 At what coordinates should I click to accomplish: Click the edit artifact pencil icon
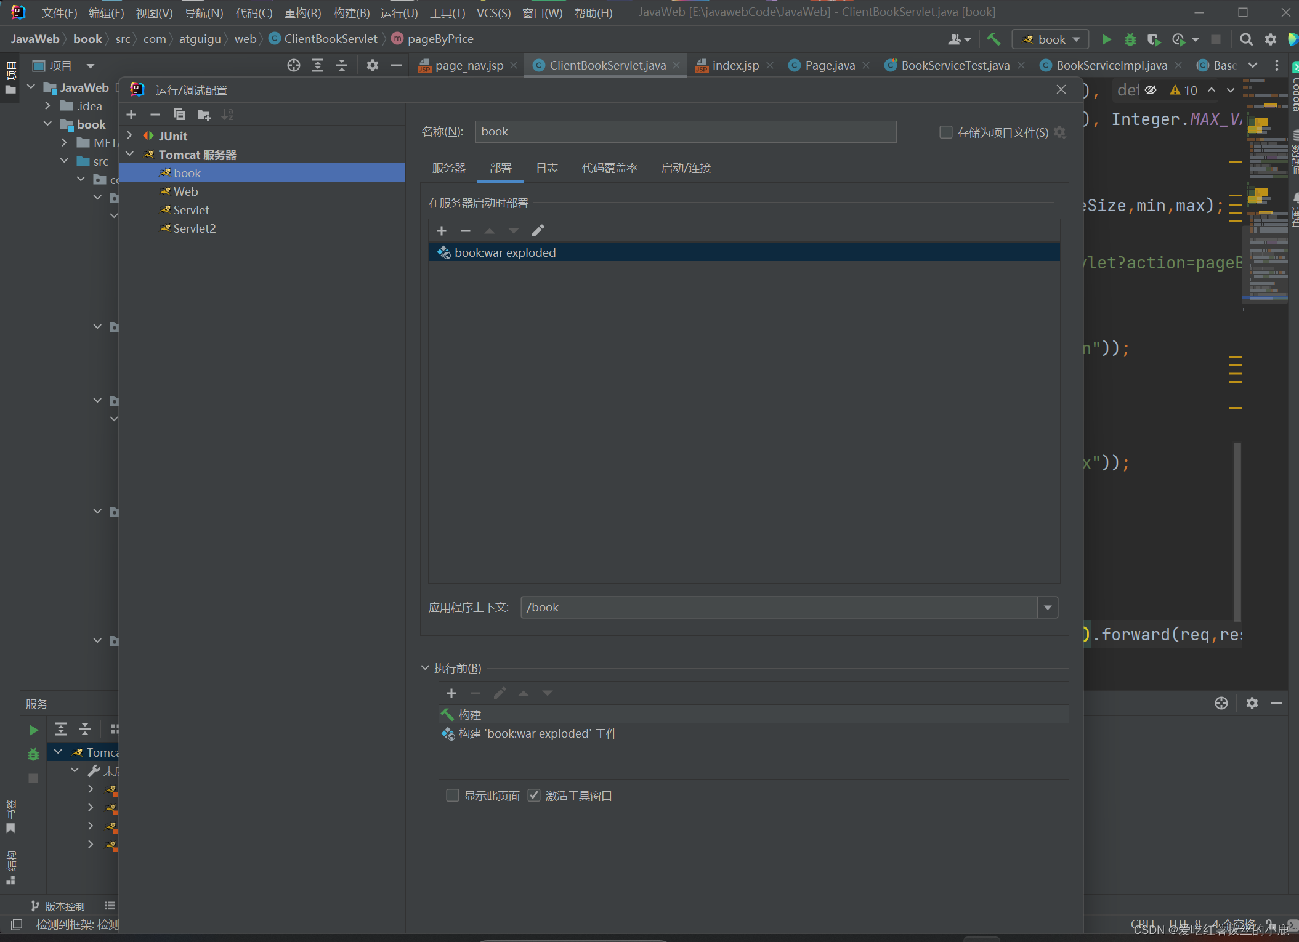point(538,231)
